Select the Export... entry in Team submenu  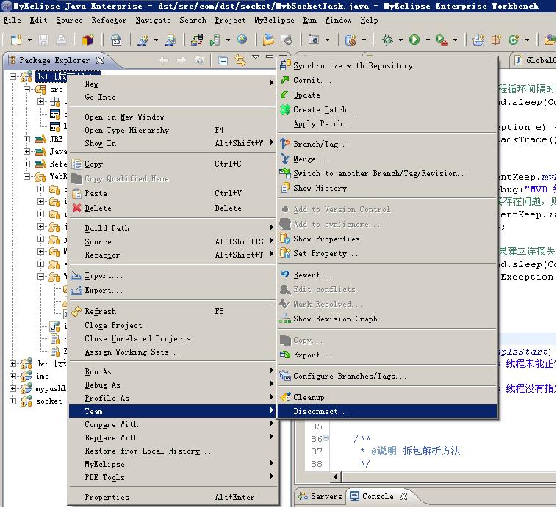point(387,355)
